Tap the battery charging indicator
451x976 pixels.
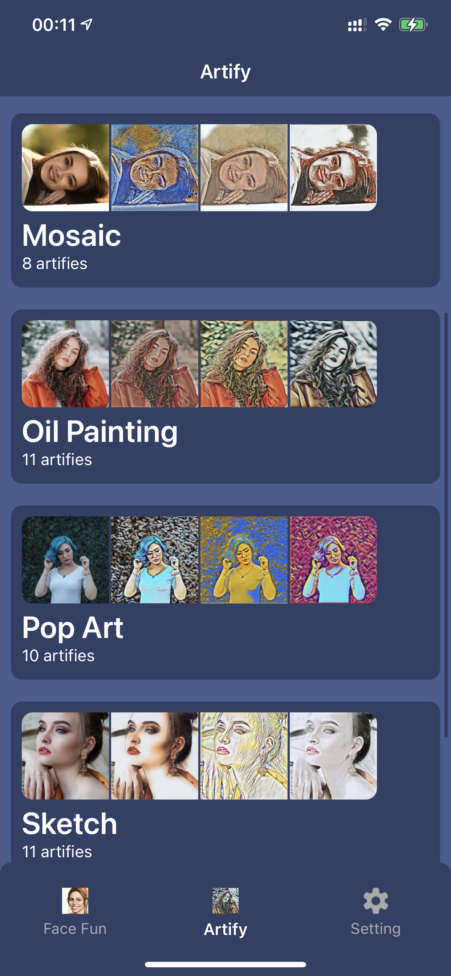click(413, 25)
